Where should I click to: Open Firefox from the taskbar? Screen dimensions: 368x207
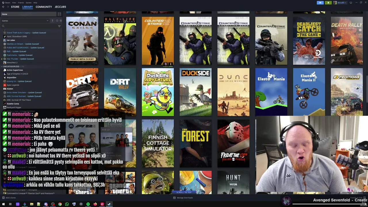pos(95,204)
